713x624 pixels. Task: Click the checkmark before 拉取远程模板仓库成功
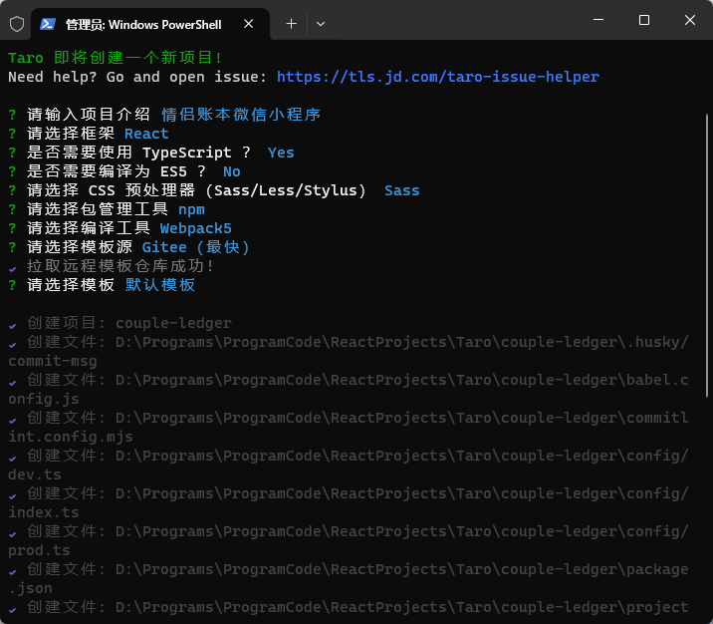12,268
